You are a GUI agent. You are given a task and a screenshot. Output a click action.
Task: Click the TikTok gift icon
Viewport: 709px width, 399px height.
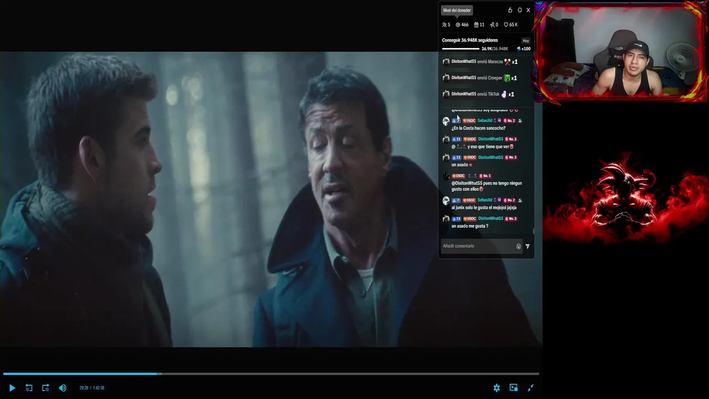[504, 94]
